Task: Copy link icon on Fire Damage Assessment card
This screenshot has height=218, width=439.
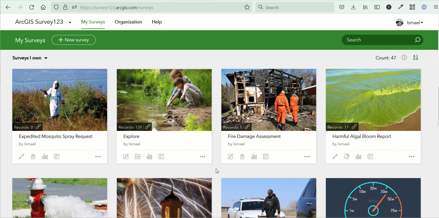Action: point(247,127)
